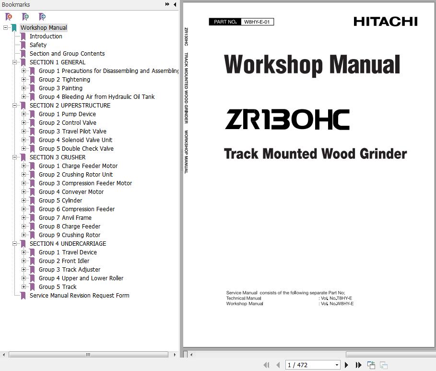Open Group 3 Compression Feeder Motor bookmark
The width and height of the screenshot is (436, 371).
tap(85, 183)
